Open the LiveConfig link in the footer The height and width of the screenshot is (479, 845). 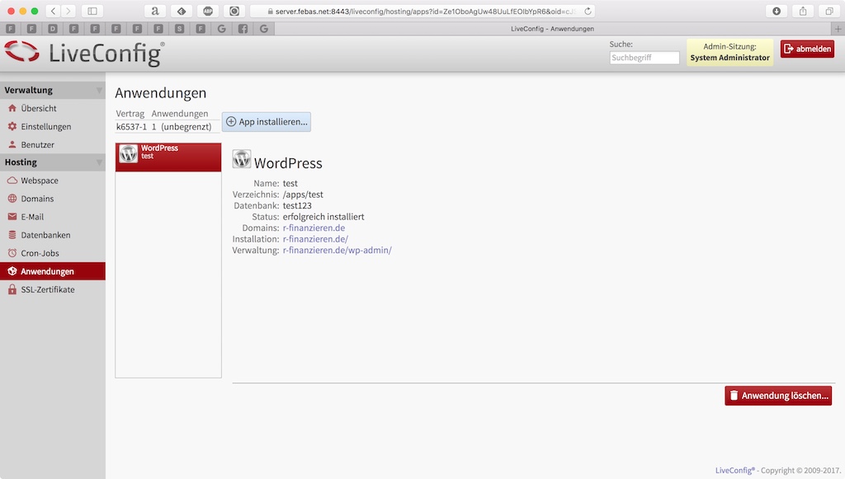coord(735,471)
